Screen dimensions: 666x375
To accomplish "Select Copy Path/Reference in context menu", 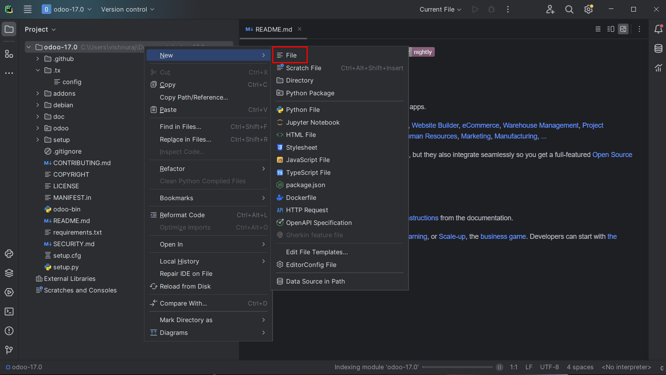I will point(208,97).
